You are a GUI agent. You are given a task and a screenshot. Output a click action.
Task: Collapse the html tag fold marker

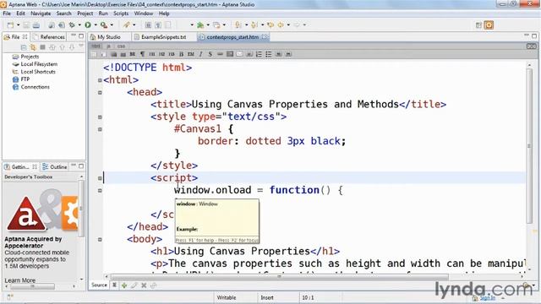click(100, 80)
